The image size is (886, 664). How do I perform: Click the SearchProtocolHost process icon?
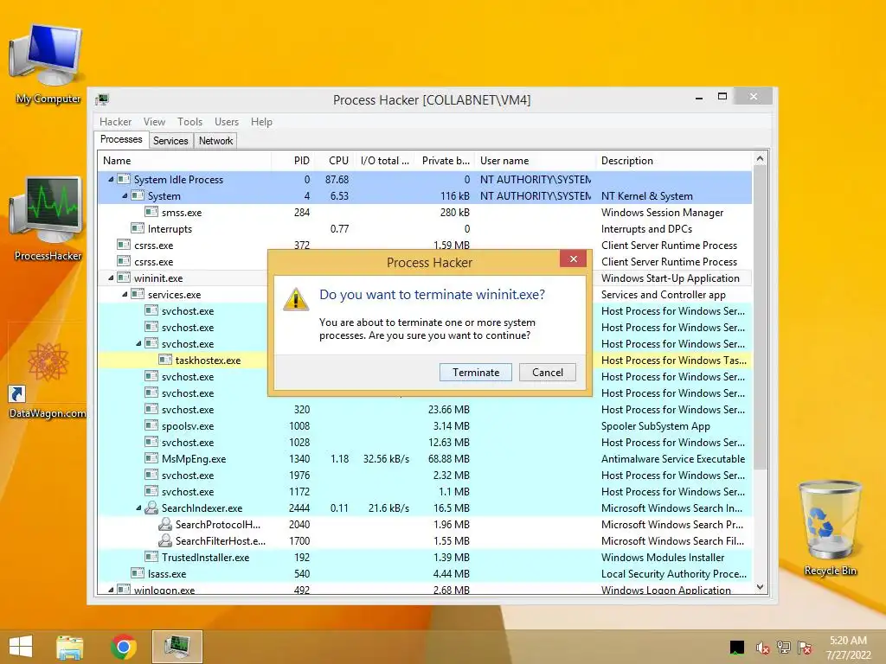(165, 524)
